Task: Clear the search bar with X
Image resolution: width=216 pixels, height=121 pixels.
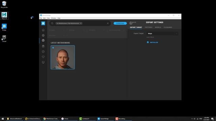Action: click(x=108, y=23)
